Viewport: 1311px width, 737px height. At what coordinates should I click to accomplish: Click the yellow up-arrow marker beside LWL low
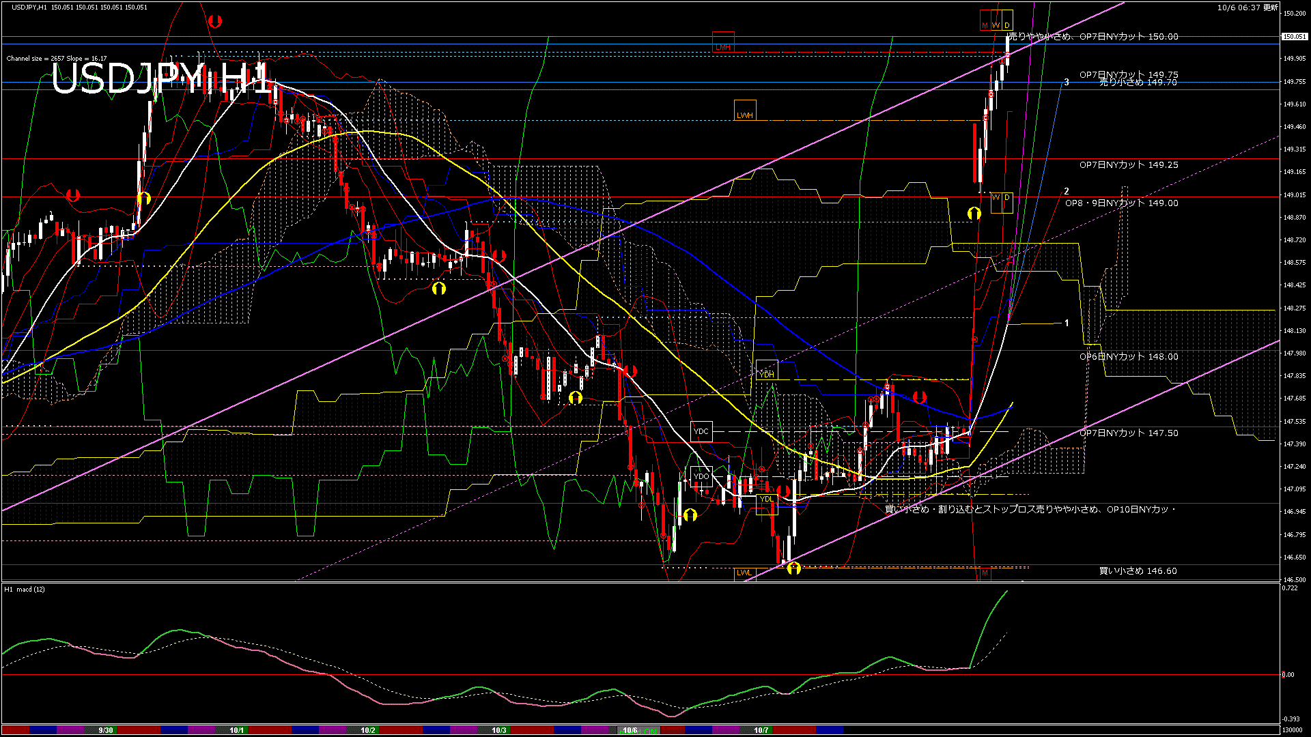793,568
